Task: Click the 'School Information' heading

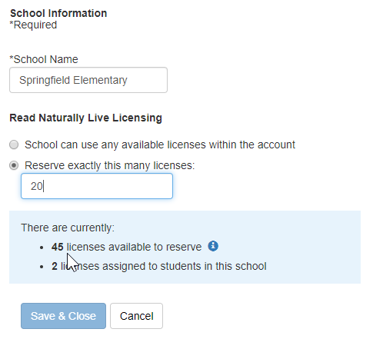Action: coord(58,13)
